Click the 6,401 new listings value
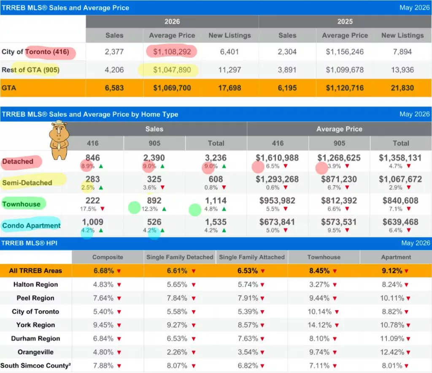The height and width of the screenshot is (373, 432). tap(229, 52)
